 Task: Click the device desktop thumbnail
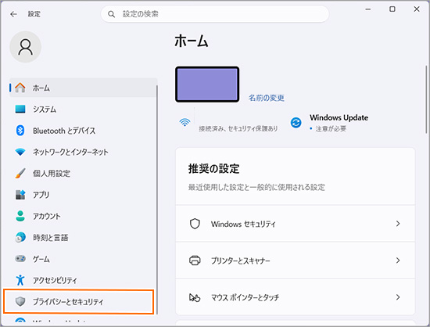[207, 84]
